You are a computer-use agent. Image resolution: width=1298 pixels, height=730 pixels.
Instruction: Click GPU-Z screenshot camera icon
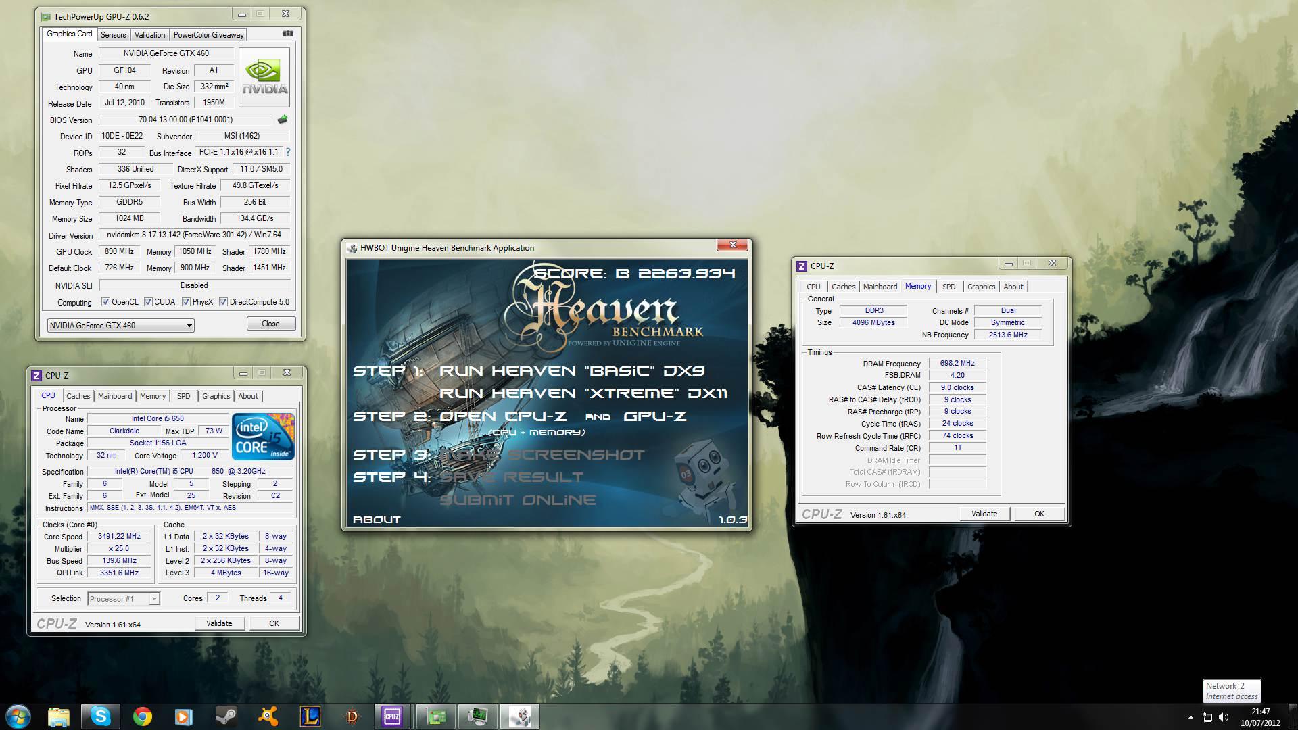pyautogui.click(x=288, y=34)
